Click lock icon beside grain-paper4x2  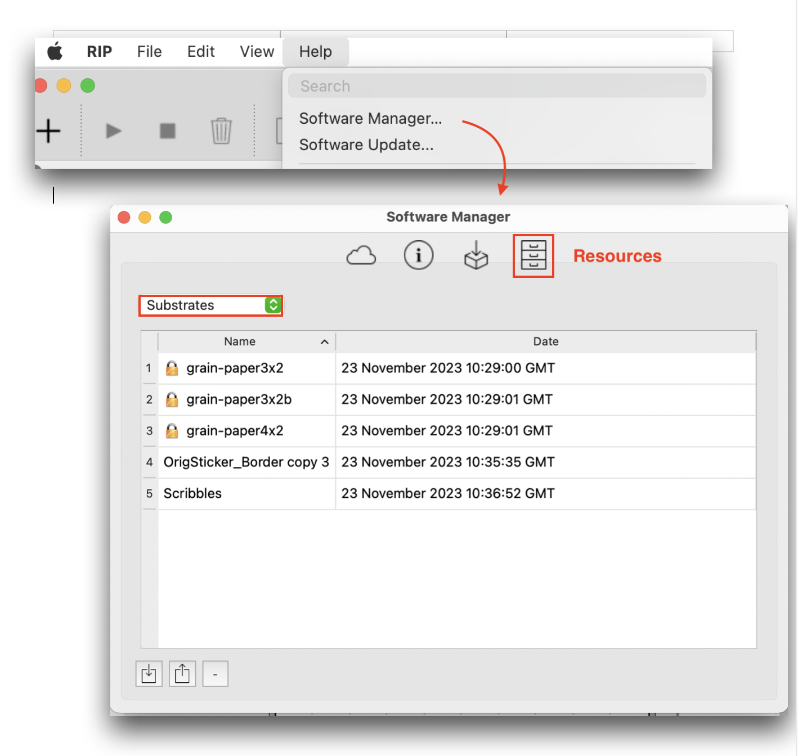(172, 431)
